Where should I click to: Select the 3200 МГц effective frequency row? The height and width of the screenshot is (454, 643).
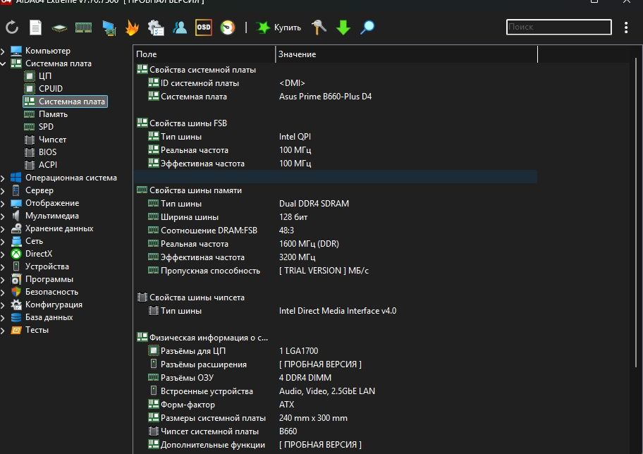[336, 257]
